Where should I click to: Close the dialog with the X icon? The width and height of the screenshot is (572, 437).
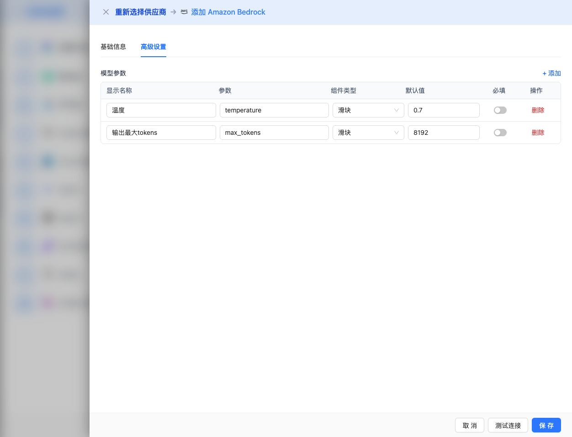point(106,12)
